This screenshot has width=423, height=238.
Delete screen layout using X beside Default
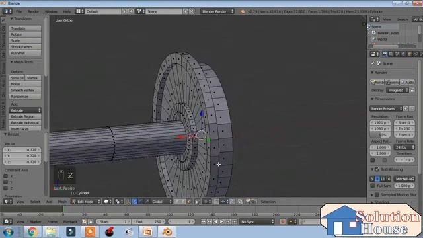tap(131, 11)
